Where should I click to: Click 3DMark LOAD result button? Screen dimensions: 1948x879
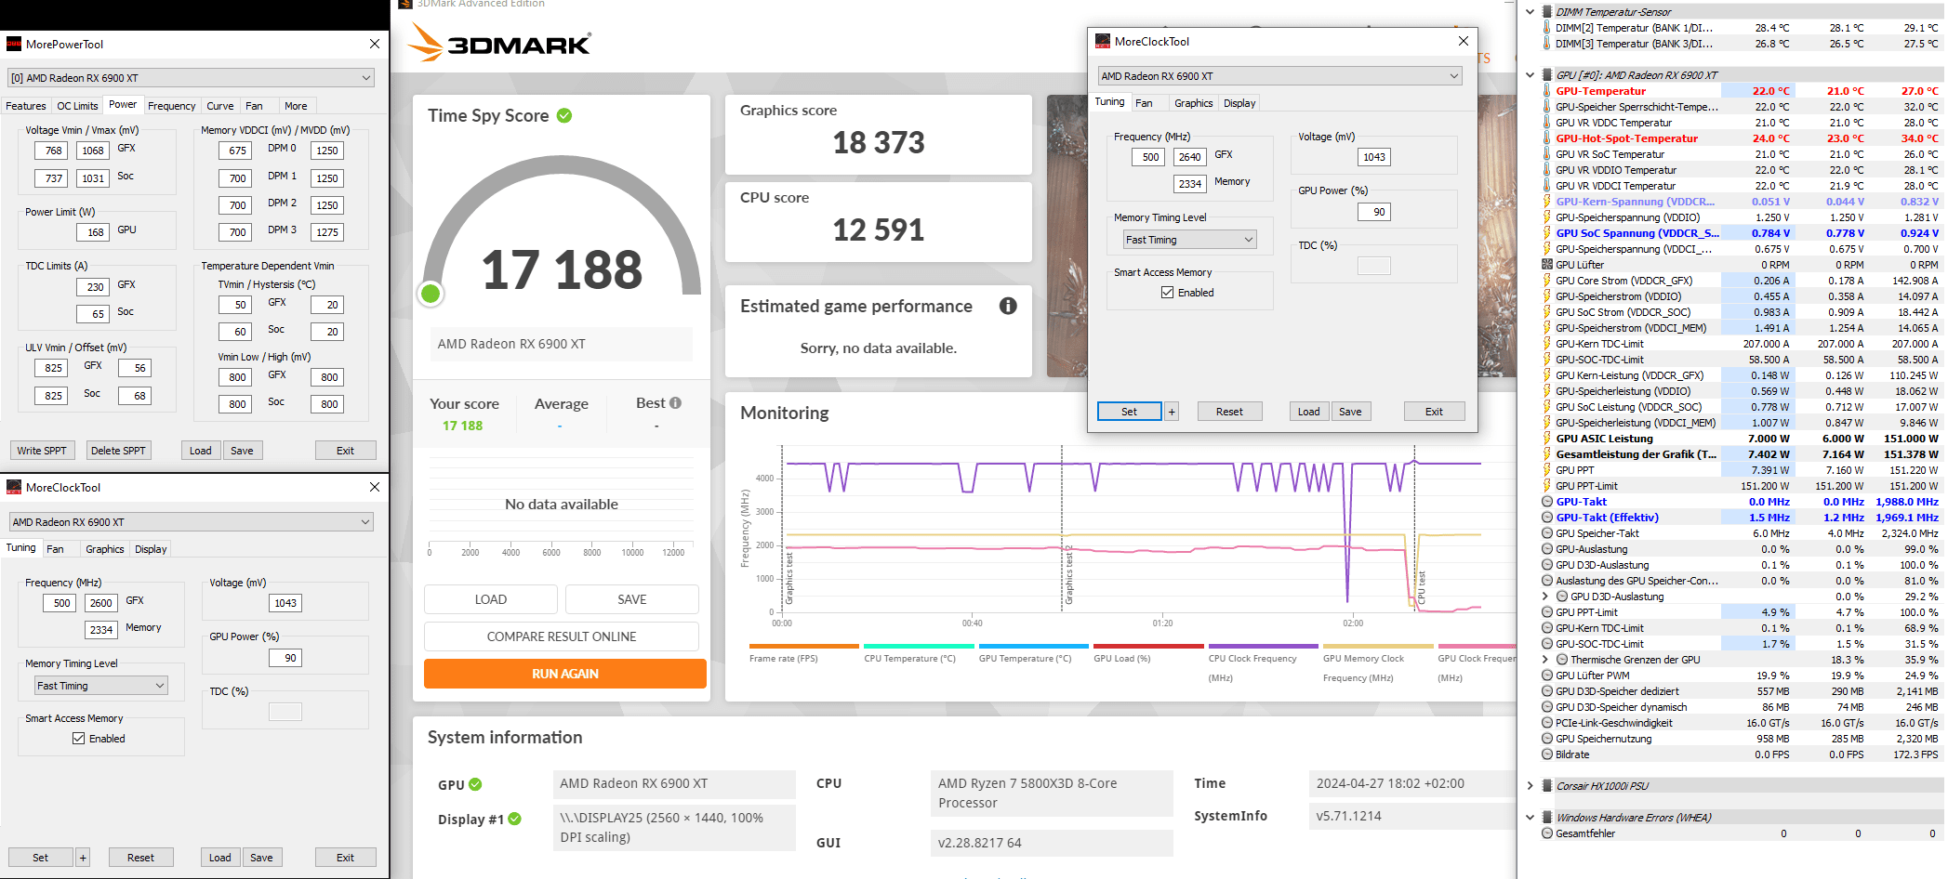[491, 599]
